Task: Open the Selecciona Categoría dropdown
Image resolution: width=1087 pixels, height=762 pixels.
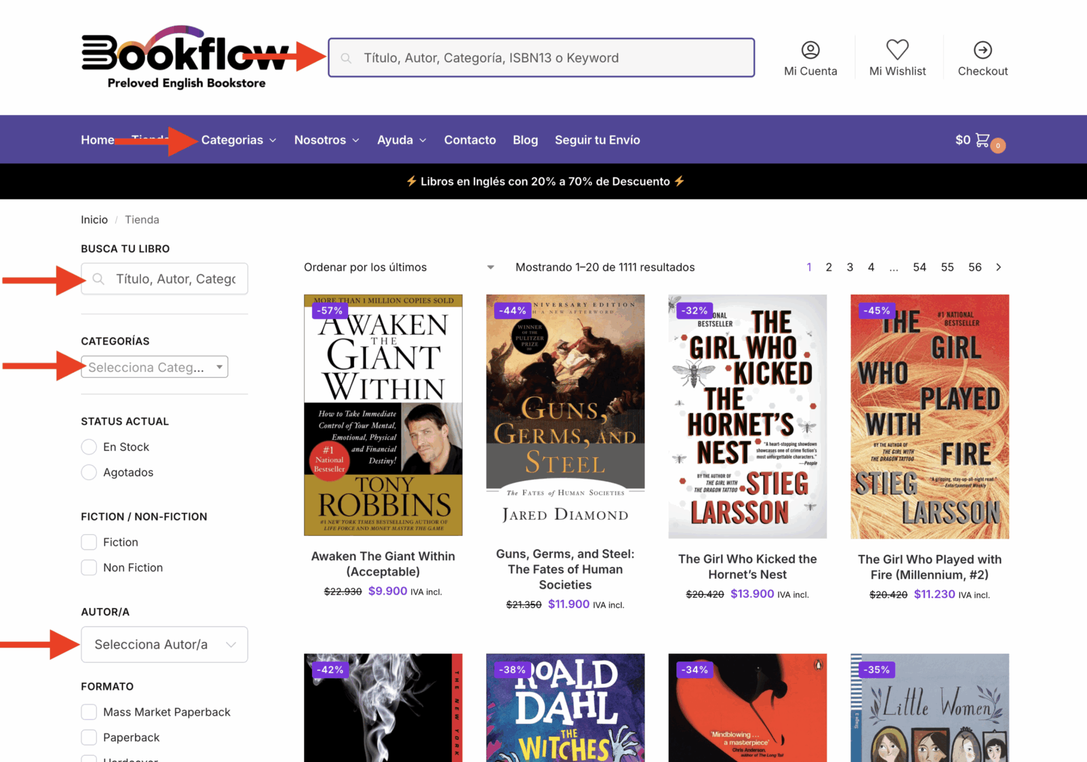Action: click(155, 367)
